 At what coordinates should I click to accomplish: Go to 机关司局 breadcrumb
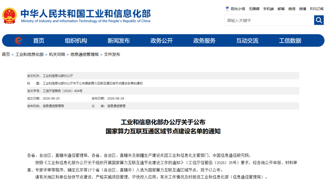coord(57,54)
